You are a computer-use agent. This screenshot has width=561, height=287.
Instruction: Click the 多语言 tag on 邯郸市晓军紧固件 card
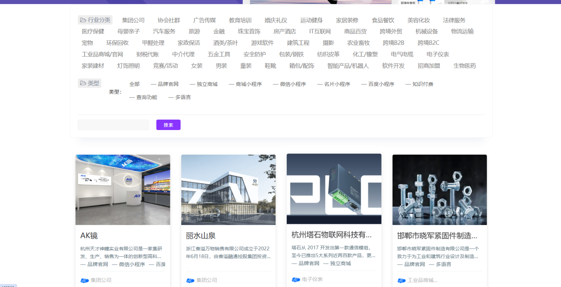[x=440, y=264]
